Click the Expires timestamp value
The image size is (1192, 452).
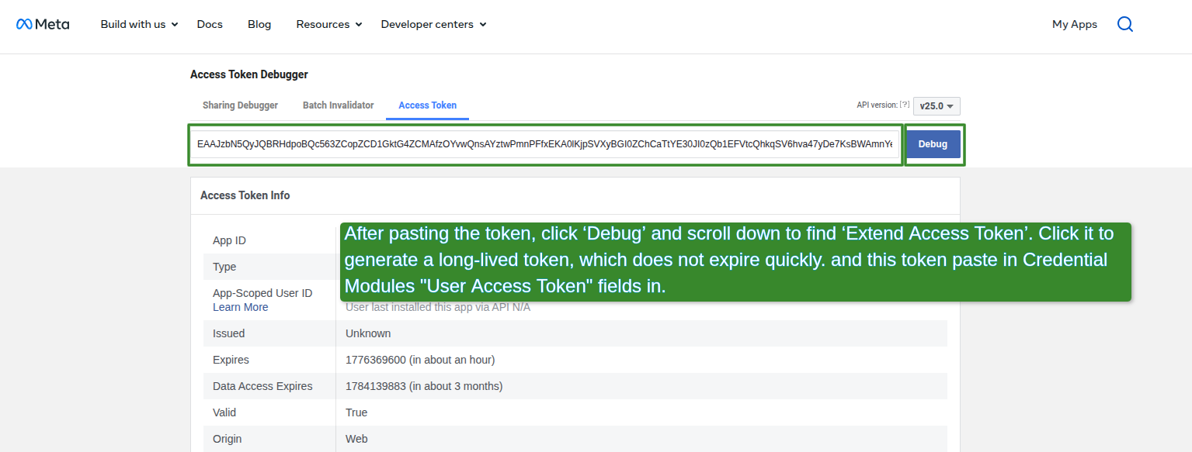[x=419, y=360]
